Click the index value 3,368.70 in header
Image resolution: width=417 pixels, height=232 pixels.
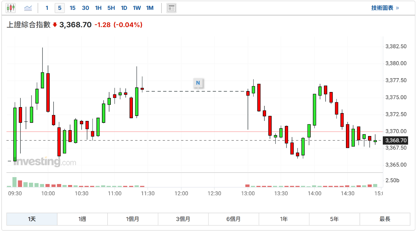(x=75, y=25)
